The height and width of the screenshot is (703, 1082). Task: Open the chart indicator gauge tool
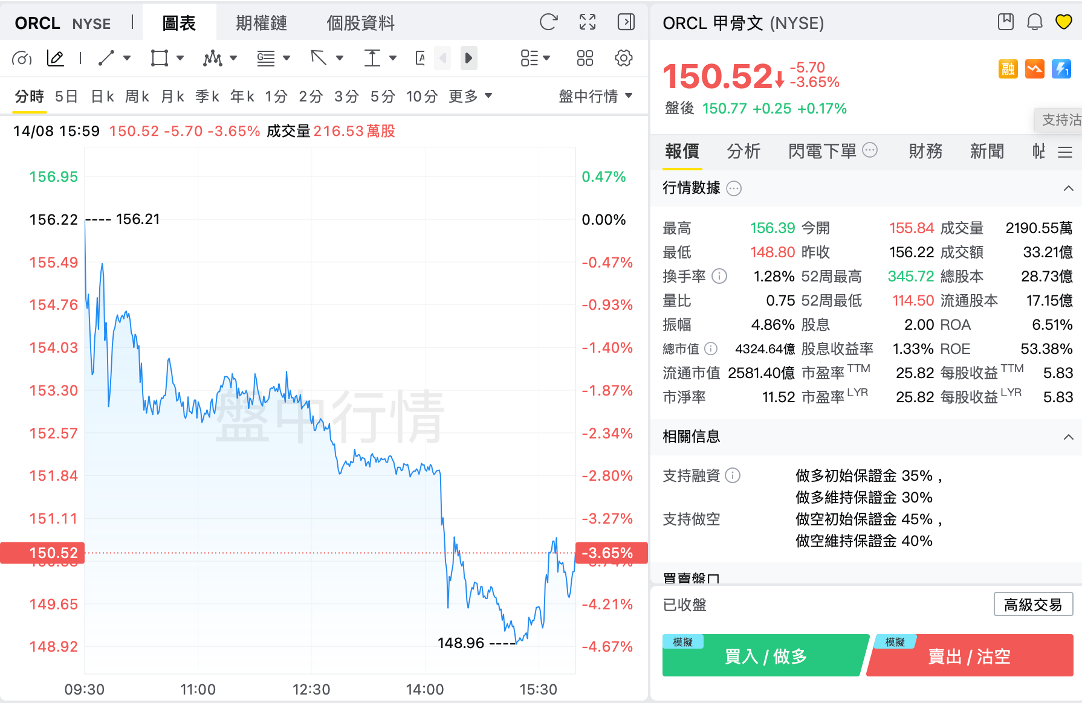[x=22, y=58]
